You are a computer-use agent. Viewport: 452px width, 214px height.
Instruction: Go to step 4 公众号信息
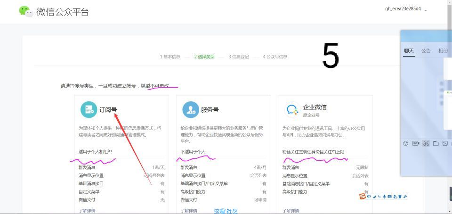(275, 57)
